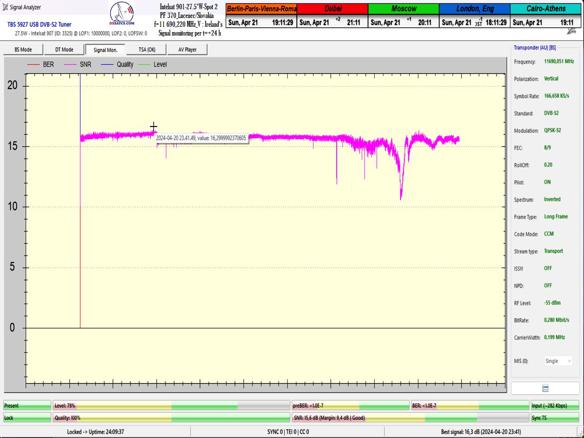Image resolution: width=584 pixels, height=438 pixels.
Task: Click the Level 78% signal bar
Action: click(x=171, y=405)
